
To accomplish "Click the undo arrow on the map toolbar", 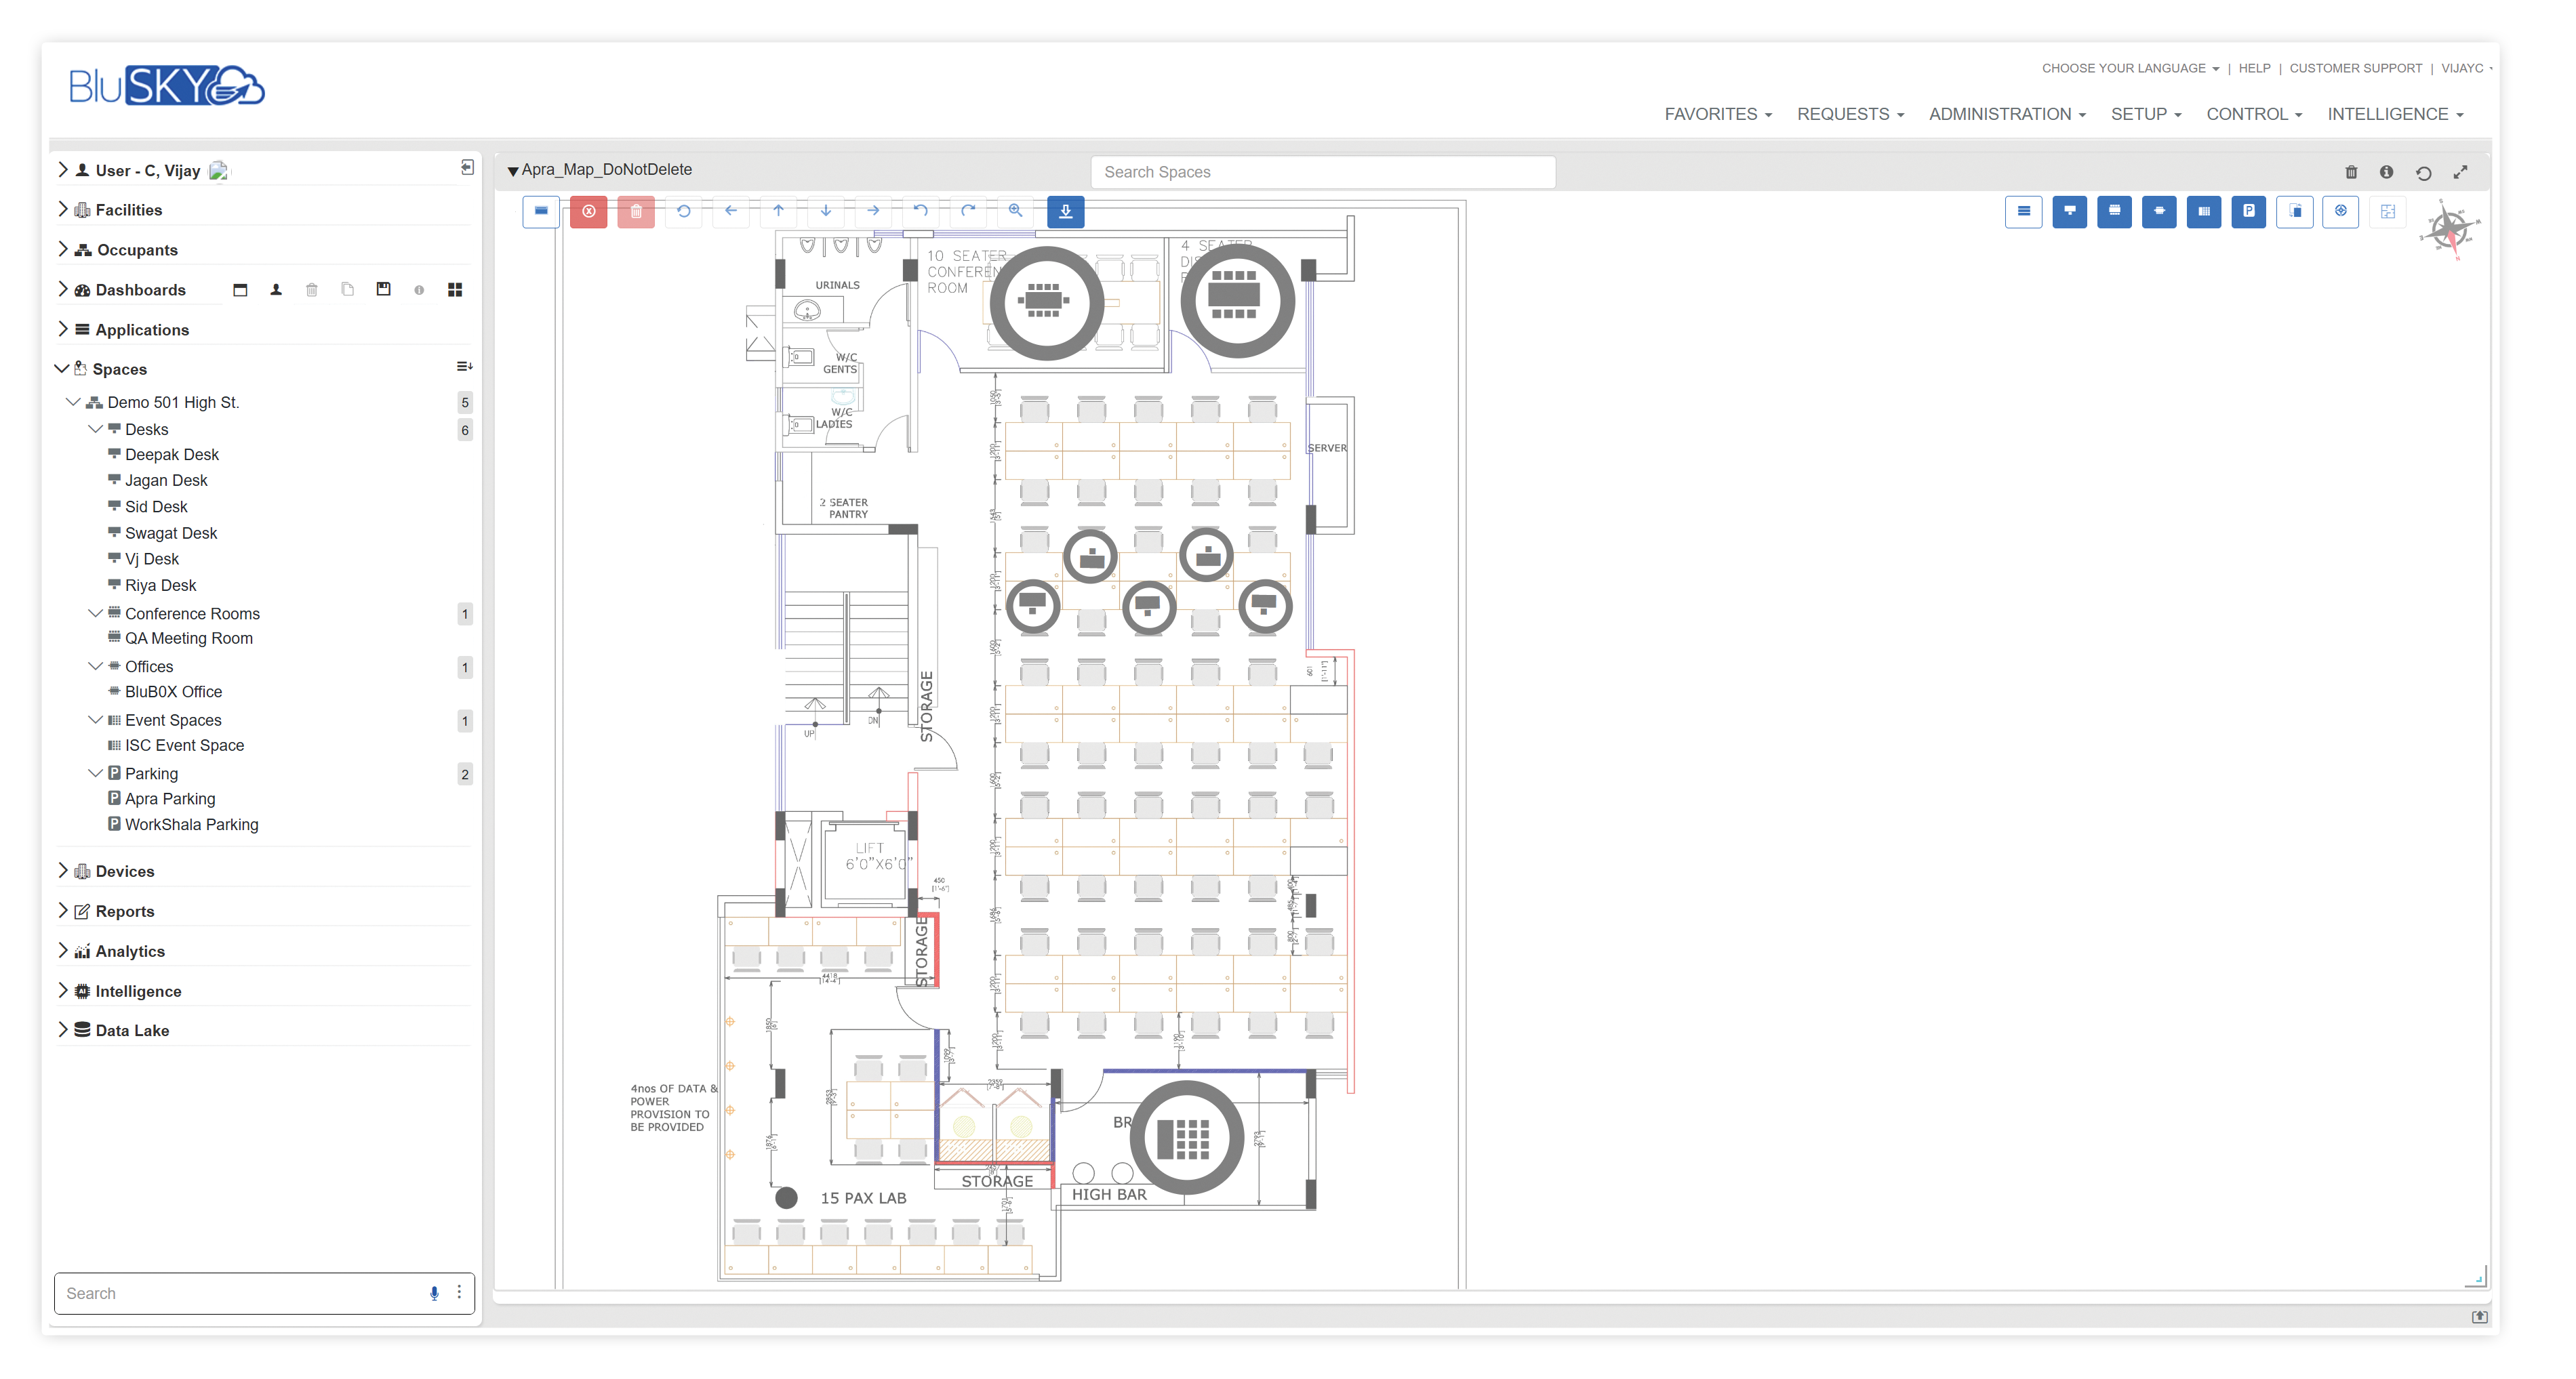I will pyautogui.click(x=920, y=211).
